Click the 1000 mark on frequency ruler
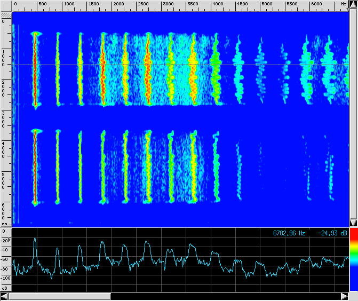 tap(69, 4)
